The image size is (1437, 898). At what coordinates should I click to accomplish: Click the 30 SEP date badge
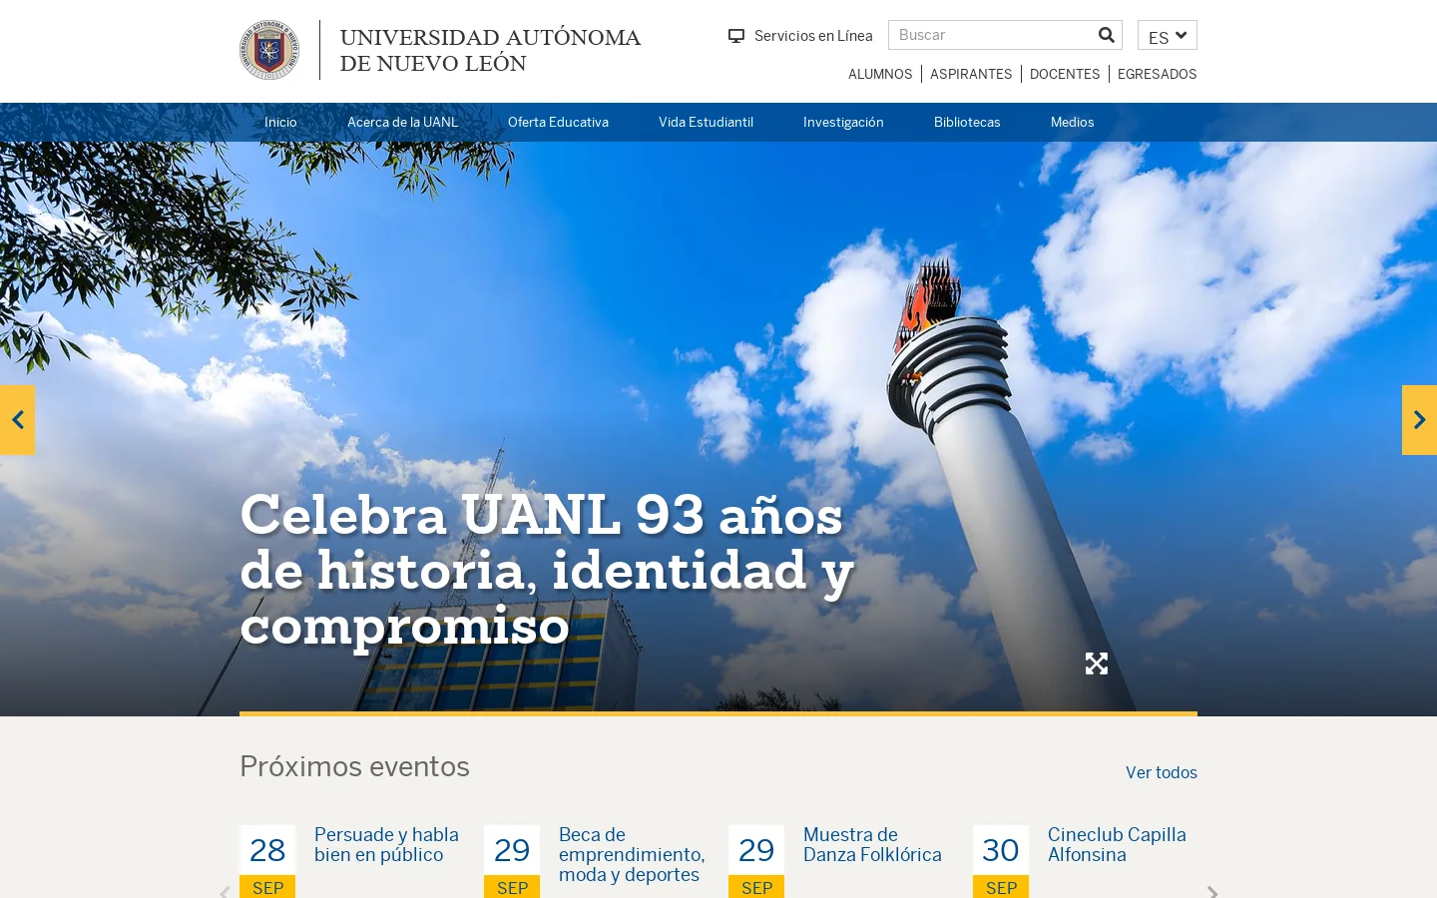point(1001,862)
